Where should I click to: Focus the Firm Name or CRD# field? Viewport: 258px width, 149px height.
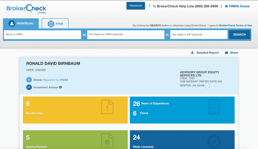coord(126,35)
